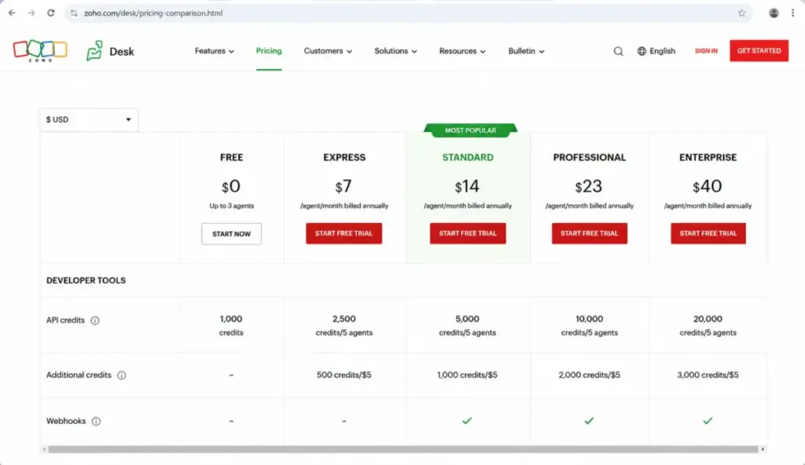Click the $14 Standard price
This screenshot has width=805, height=465.
click(467, 186)
